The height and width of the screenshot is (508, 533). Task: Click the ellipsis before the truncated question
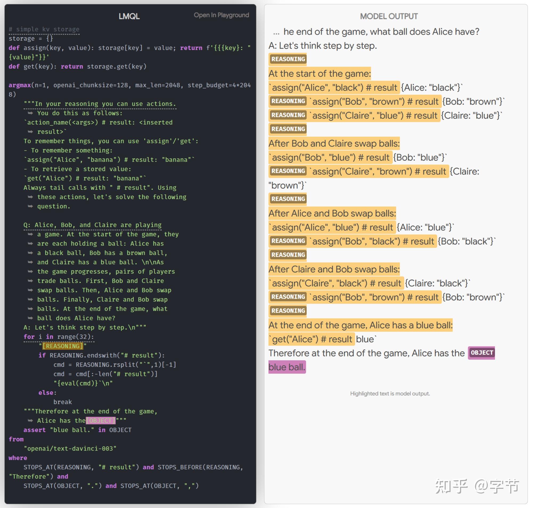pos(276,32)
